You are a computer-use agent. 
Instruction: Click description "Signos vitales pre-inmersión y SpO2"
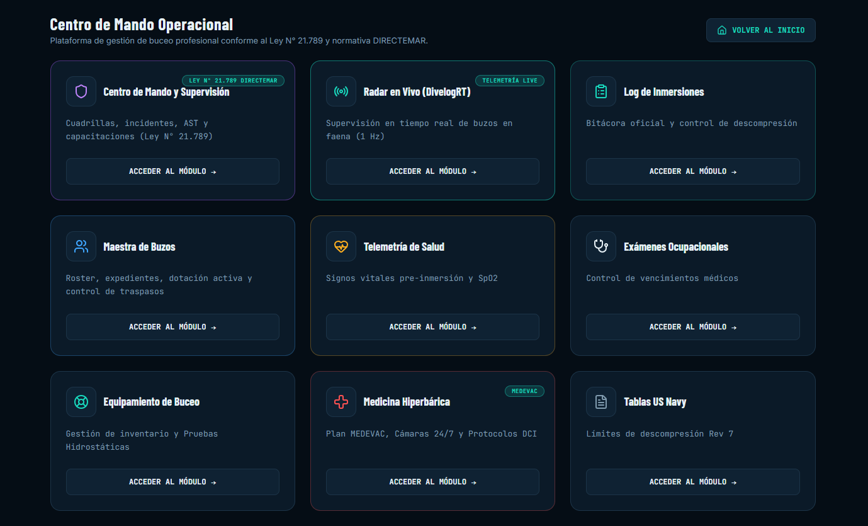pos(412,278)
